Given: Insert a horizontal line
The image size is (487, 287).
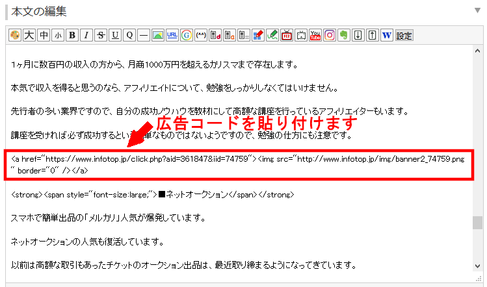Looking at the screenshot, I should click(x=144, y=35).
